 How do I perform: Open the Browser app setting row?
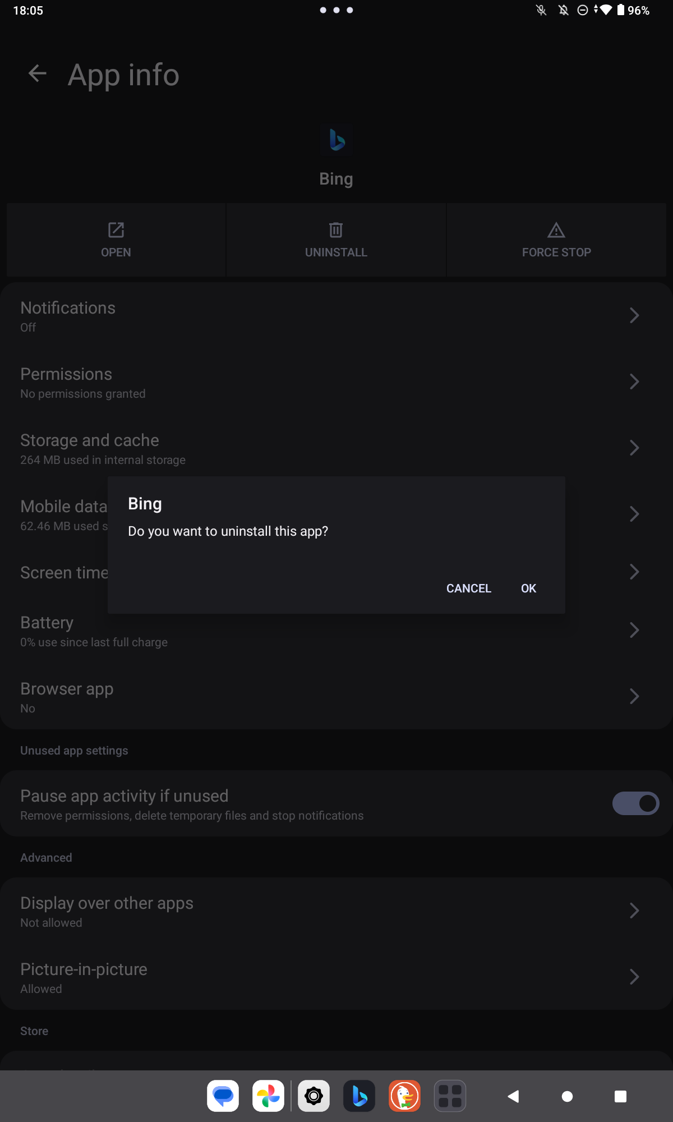pyautogui.click(x=336, y=697)
